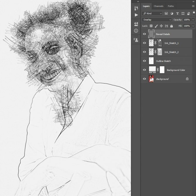Viewport: 196px width, 196px height.
Task: Open the Overlay blend mode dropdown
Action: tap(157, 20)
